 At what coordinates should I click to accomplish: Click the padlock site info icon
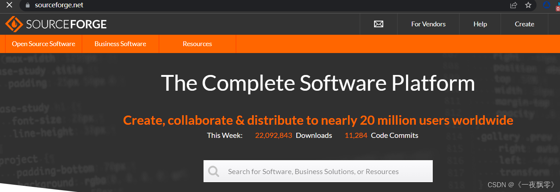[27, 5]
